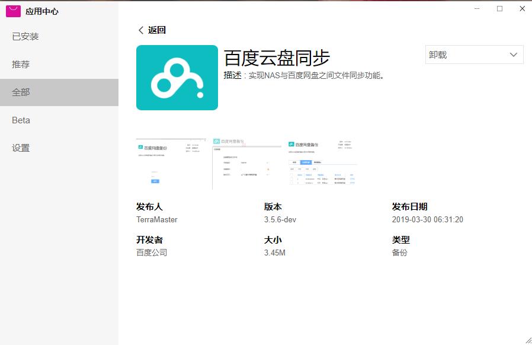Open the Beta apps section
Viewport: 532px width, 345px height.
20,120
